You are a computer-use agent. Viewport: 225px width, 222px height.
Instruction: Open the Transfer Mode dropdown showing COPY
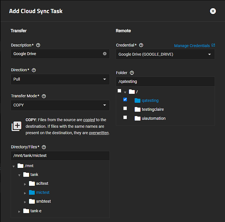click(x=60, y=105)
